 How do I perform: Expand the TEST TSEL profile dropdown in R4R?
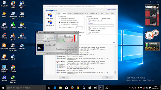click(55, 36)
